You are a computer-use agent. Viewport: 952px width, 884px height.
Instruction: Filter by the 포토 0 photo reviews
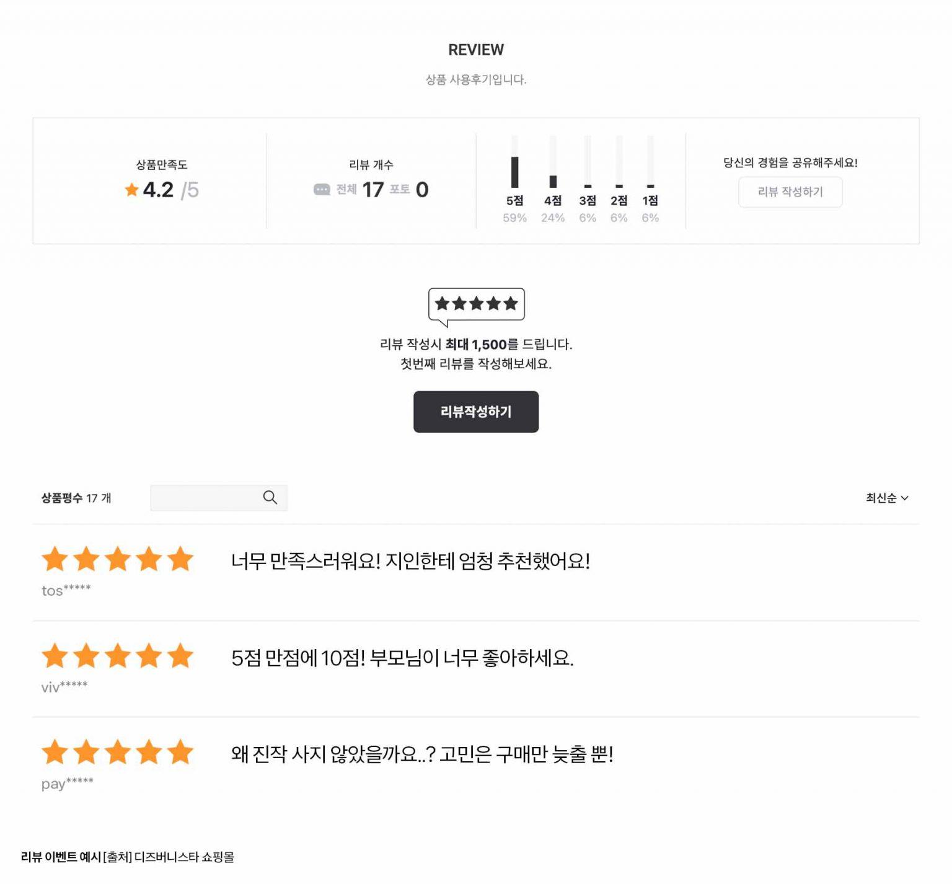409,190
